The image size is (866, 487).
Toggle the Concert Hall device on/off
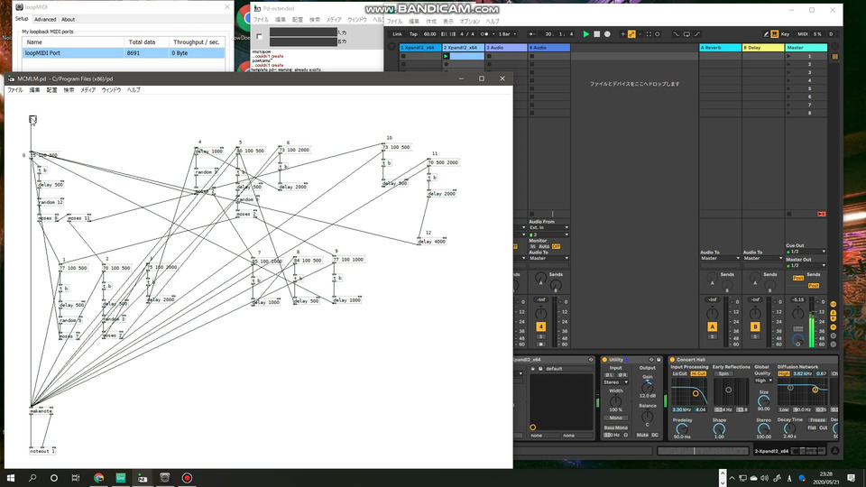pos(673,359)
